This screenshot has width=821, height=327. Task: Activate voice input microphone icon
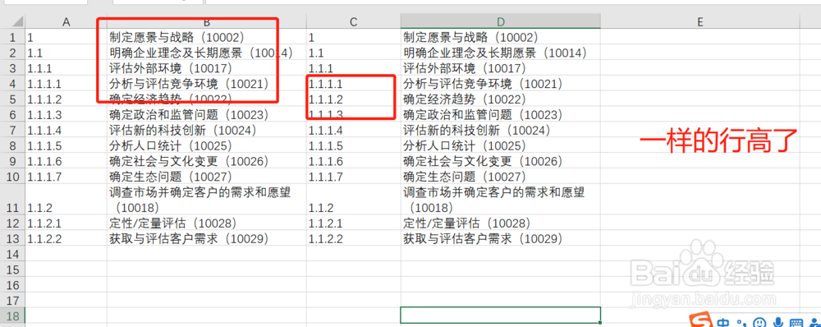(778, 322)
